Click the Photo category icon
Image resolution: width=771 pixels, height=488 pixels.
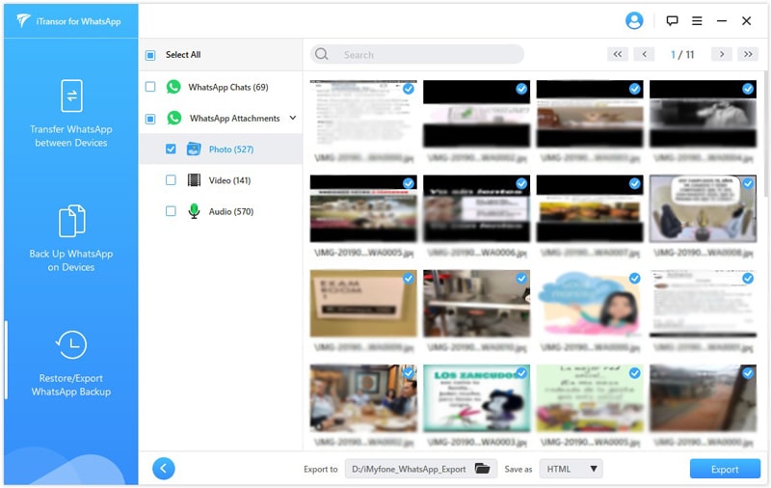coord(195,149)
